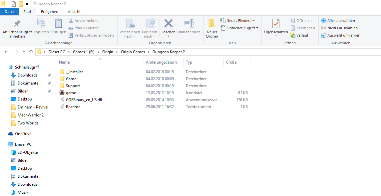The width and height of the screenshot is (381, 196).
Task: Switch to the Freigeben tab
Action: (50, 12)
